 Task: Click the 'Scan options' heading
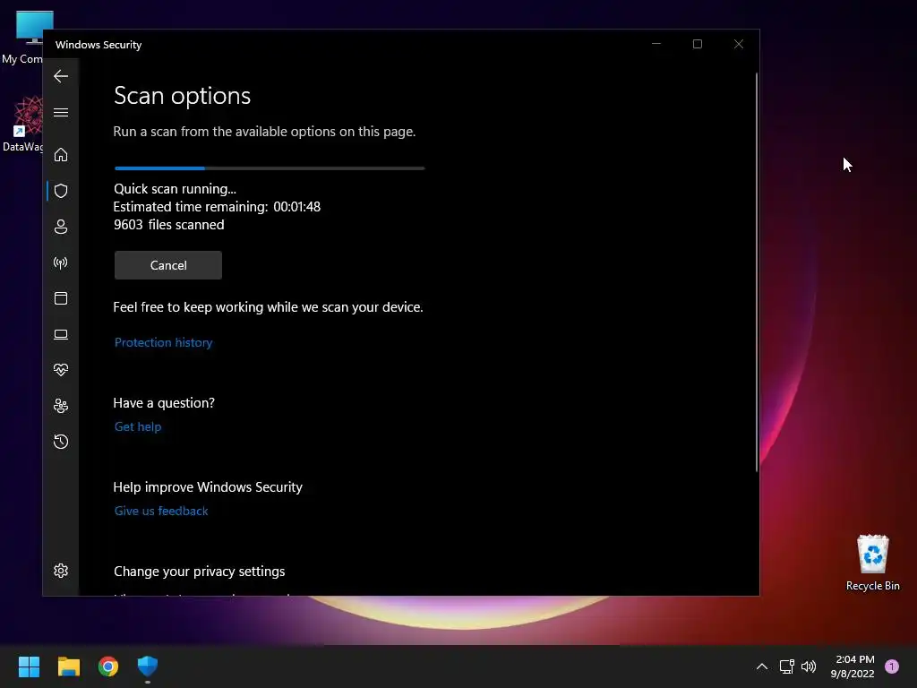pos(182,96)
